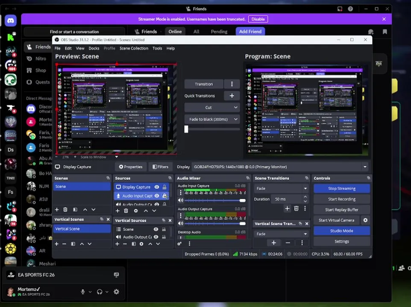The image size is (411, 307).
Task: Expand Discord headphone output options chevron
Action: 107,292
